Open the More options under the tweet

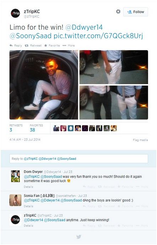[x=69, y=45]
